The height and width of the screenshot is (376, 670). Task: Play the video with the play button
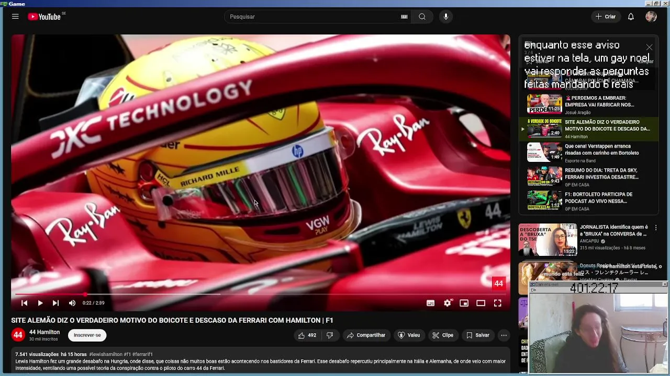click(x=40, y=303)
